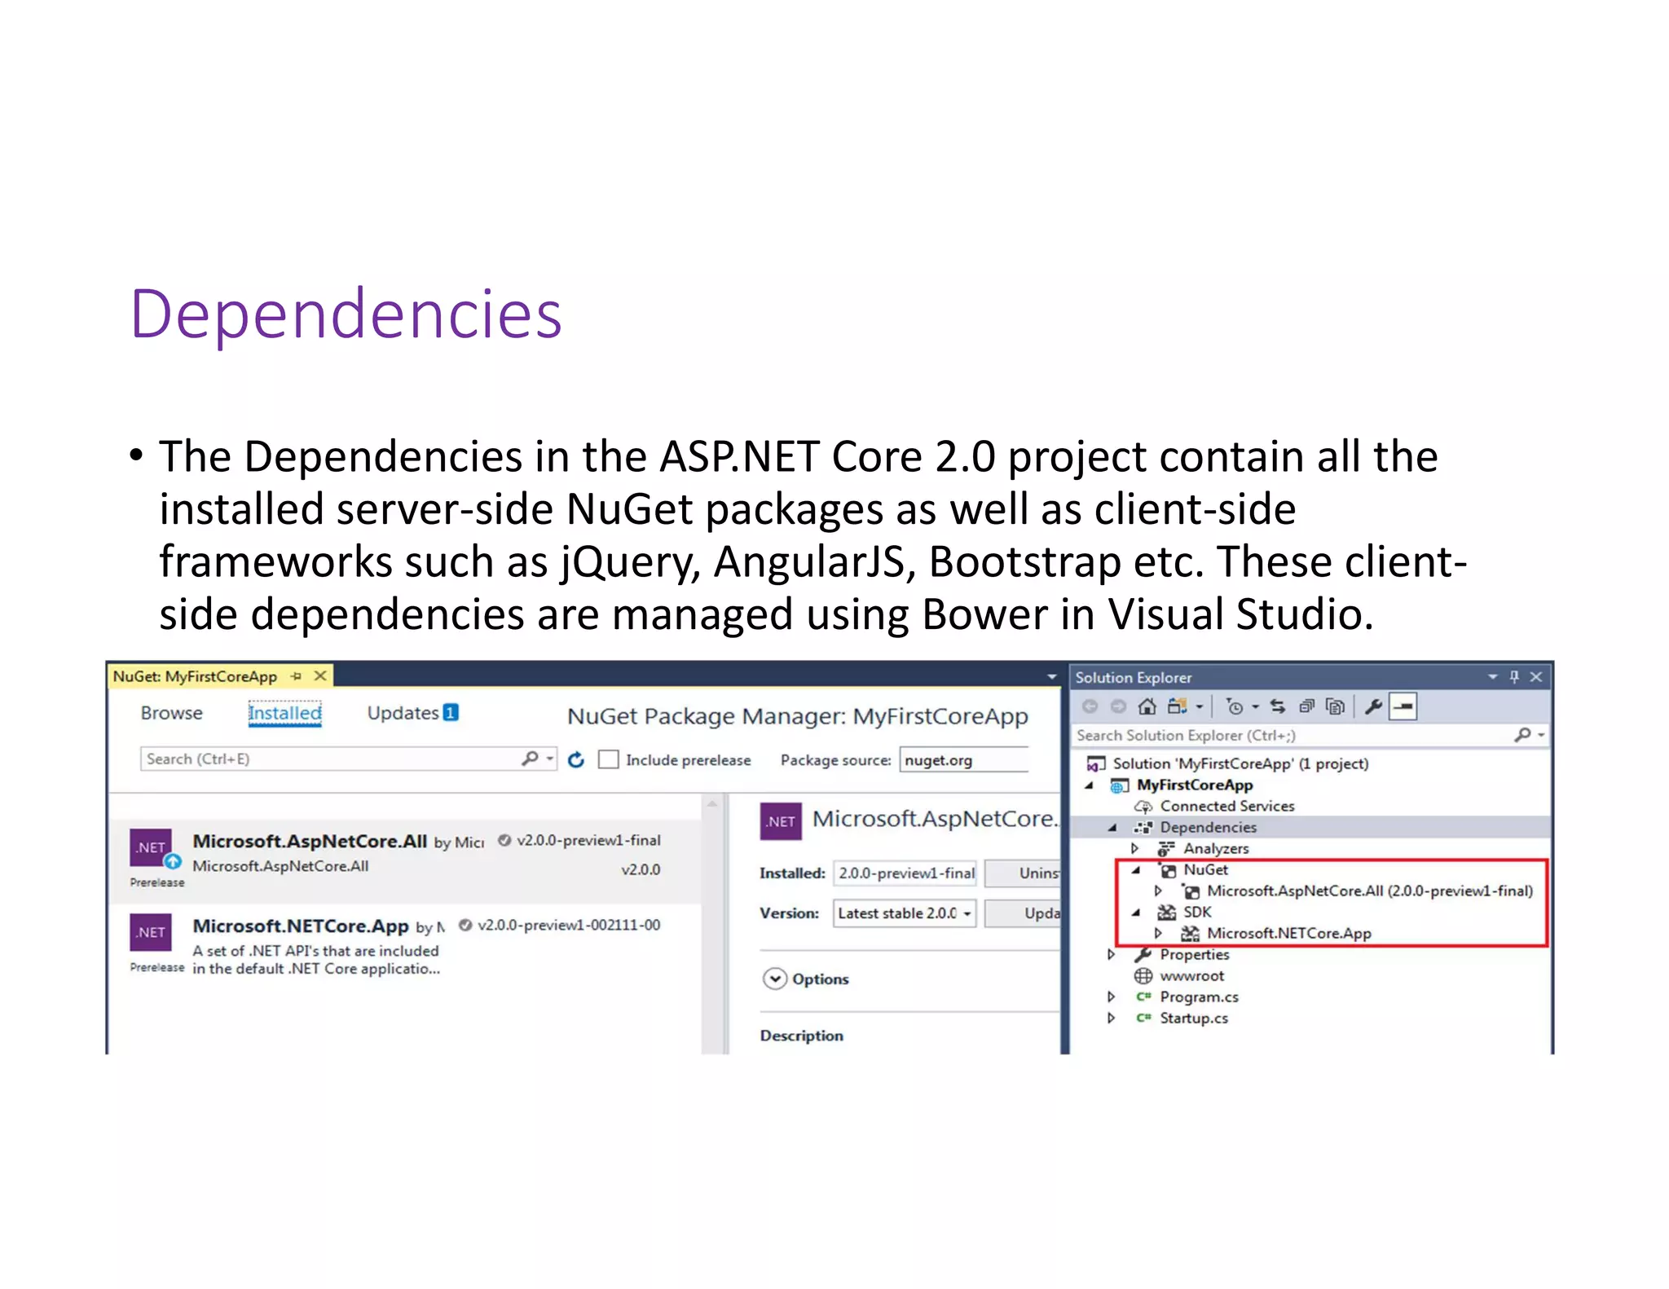Select Microsoft.NETCore.App package in list
This screenshot has width=1669, height=1289.
click(405, 944)
